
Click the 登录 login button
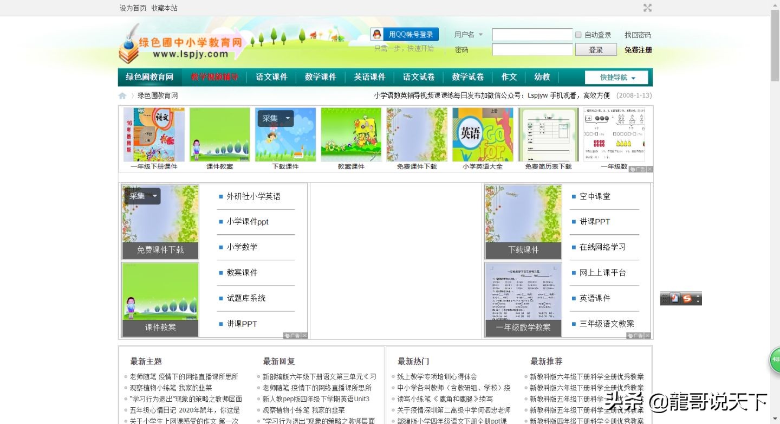[x=595, y=49]
